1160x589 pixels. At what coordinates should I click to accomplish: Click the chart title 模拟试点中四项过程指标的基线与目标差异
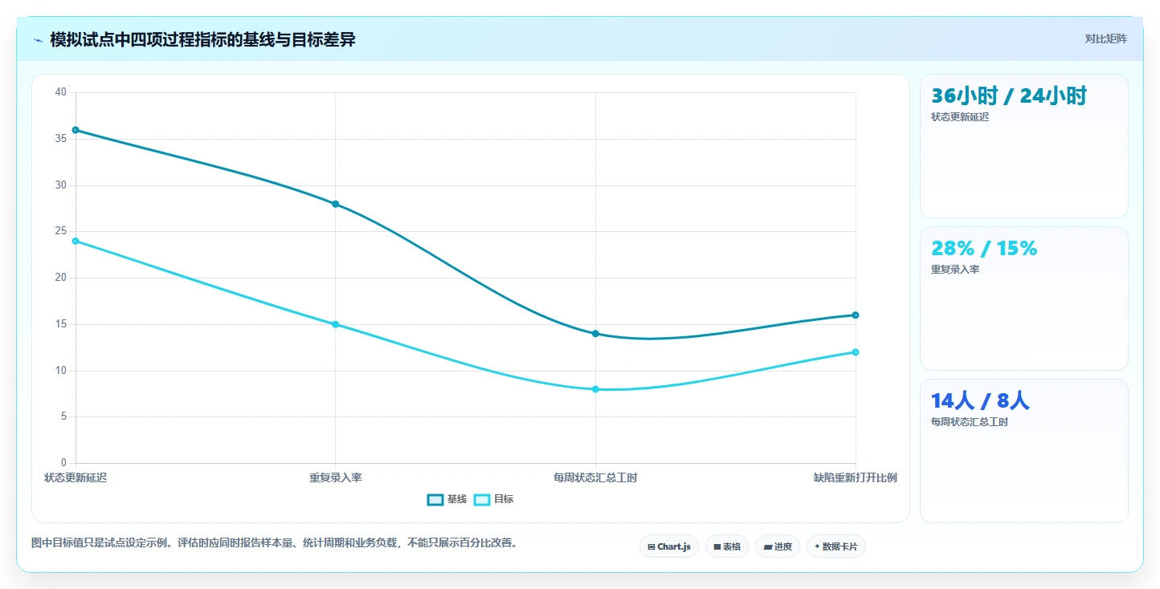pyautogui.click(x=202, y=39)
